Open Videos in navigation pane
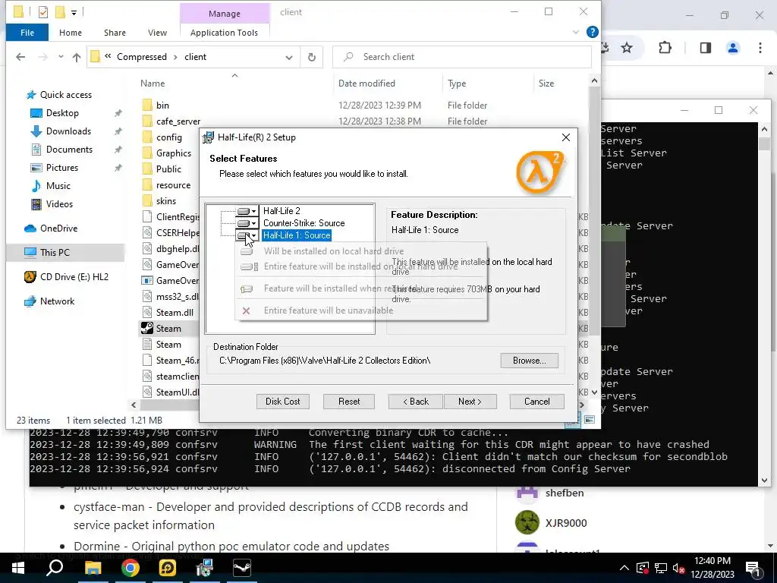This screenshot has width=777, height=583. tap(59, 204)
